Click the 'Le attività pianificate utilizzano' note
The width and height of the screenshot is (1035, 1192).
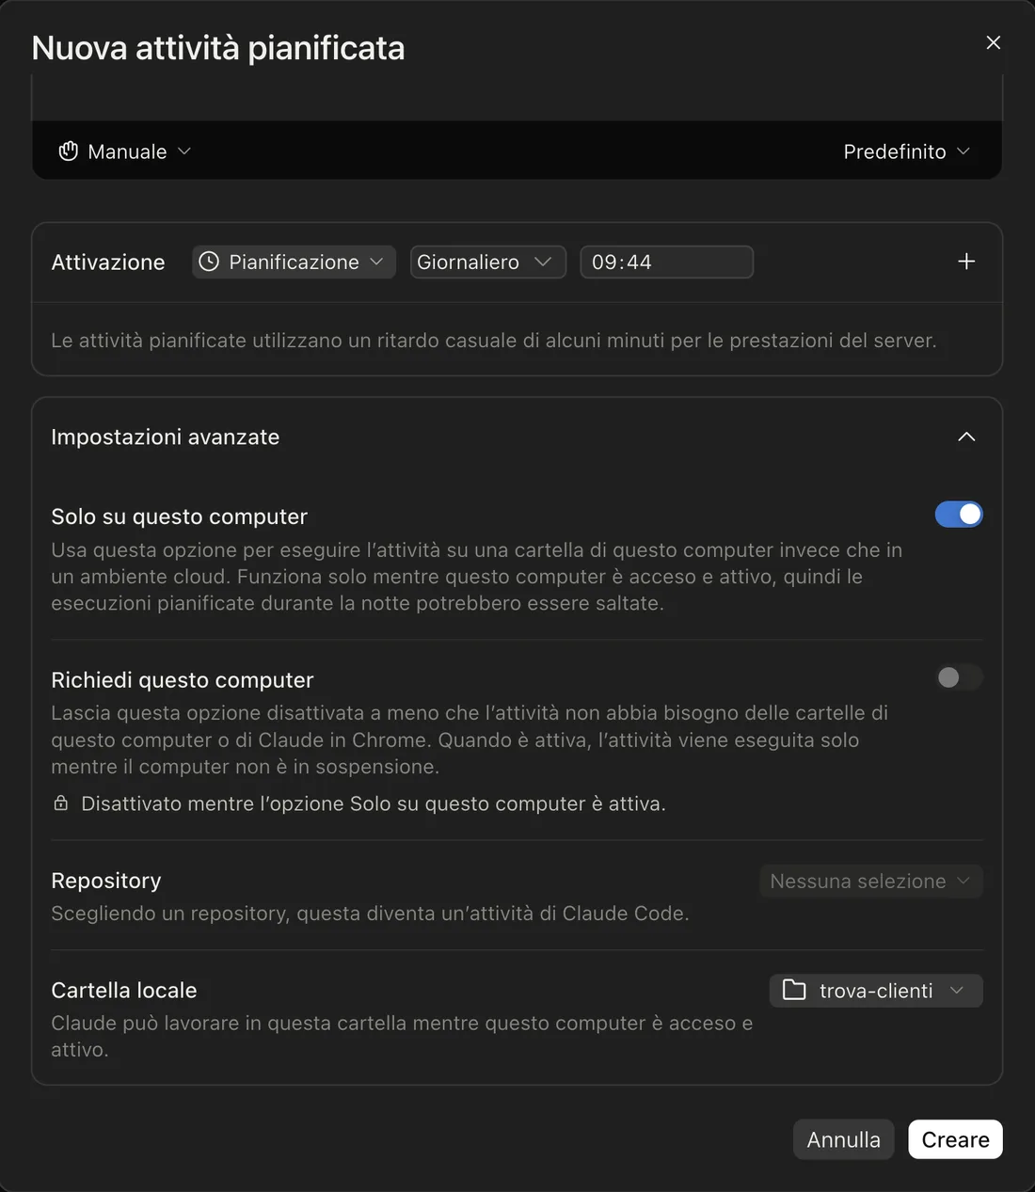(494, 341)
